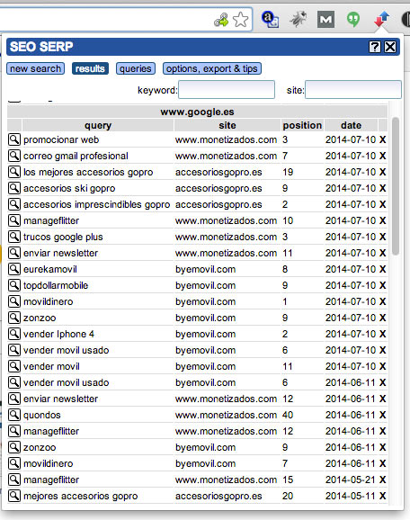Re-run search for promocionar web
Image resolution: width=410 pixels, height=520 pixels.
point(14,139)
